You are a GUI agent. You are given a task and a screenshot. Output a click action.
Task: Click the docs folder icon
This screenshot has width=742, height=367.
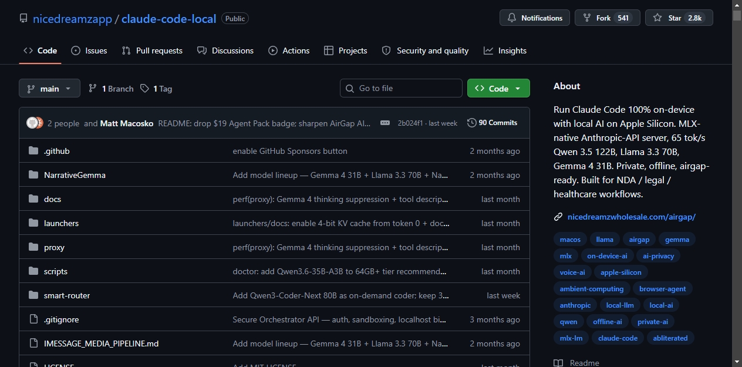tap(33, 199)
